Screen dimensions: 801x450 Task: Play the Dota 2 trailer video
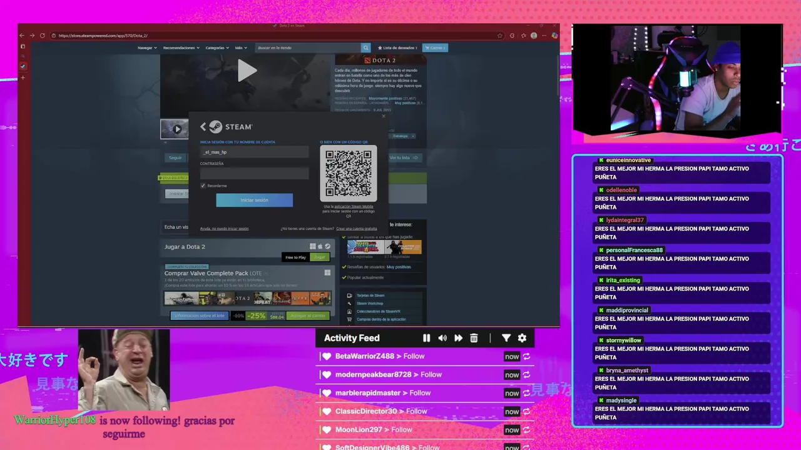pyautogui.click(x=247, y=71)
